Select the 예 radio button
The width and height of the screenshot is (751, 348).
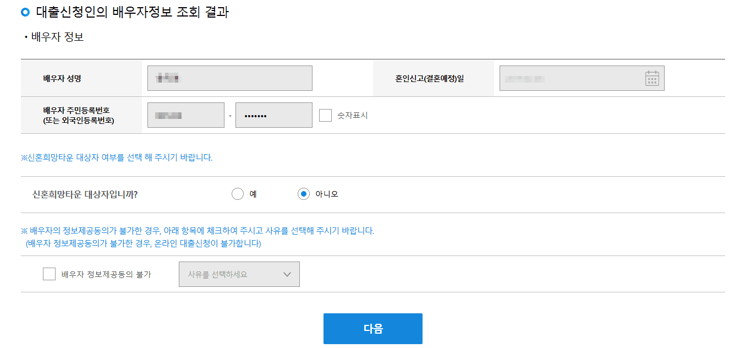tap(237, 194)
